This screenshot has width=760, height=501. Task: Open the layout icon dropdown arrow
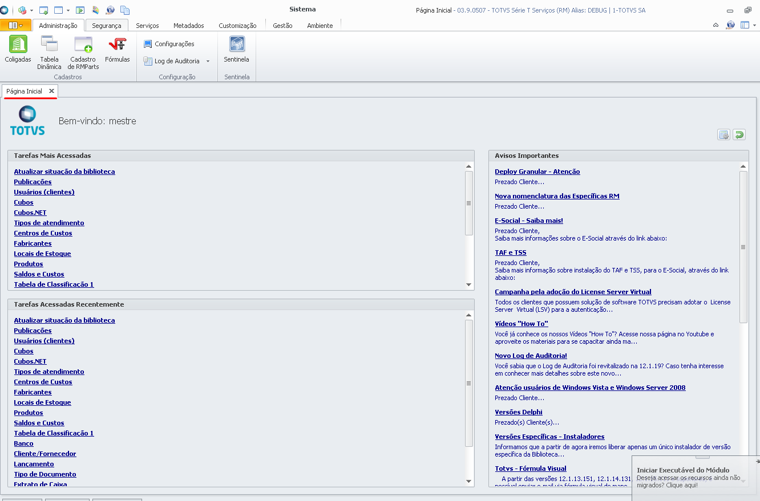coord(753,25)
